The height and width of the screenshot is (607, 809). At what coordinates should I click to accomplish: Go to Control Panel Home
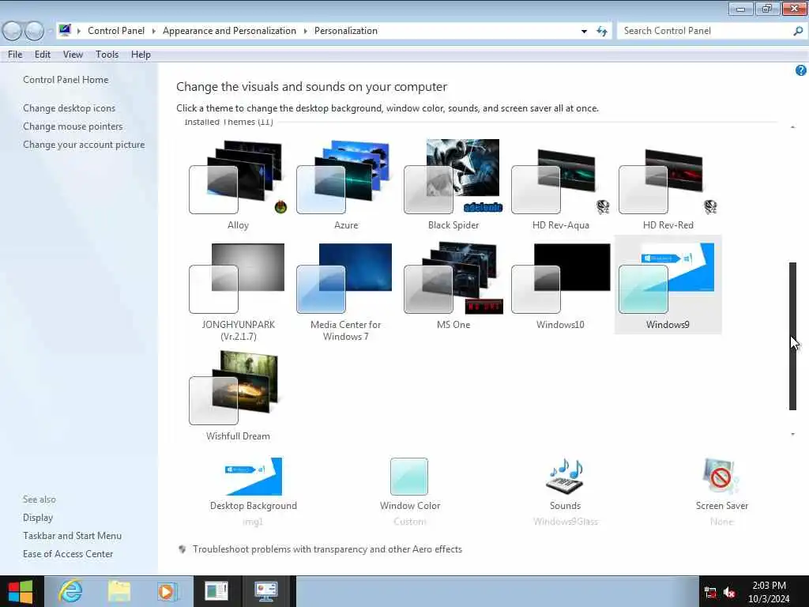[66, 80]
